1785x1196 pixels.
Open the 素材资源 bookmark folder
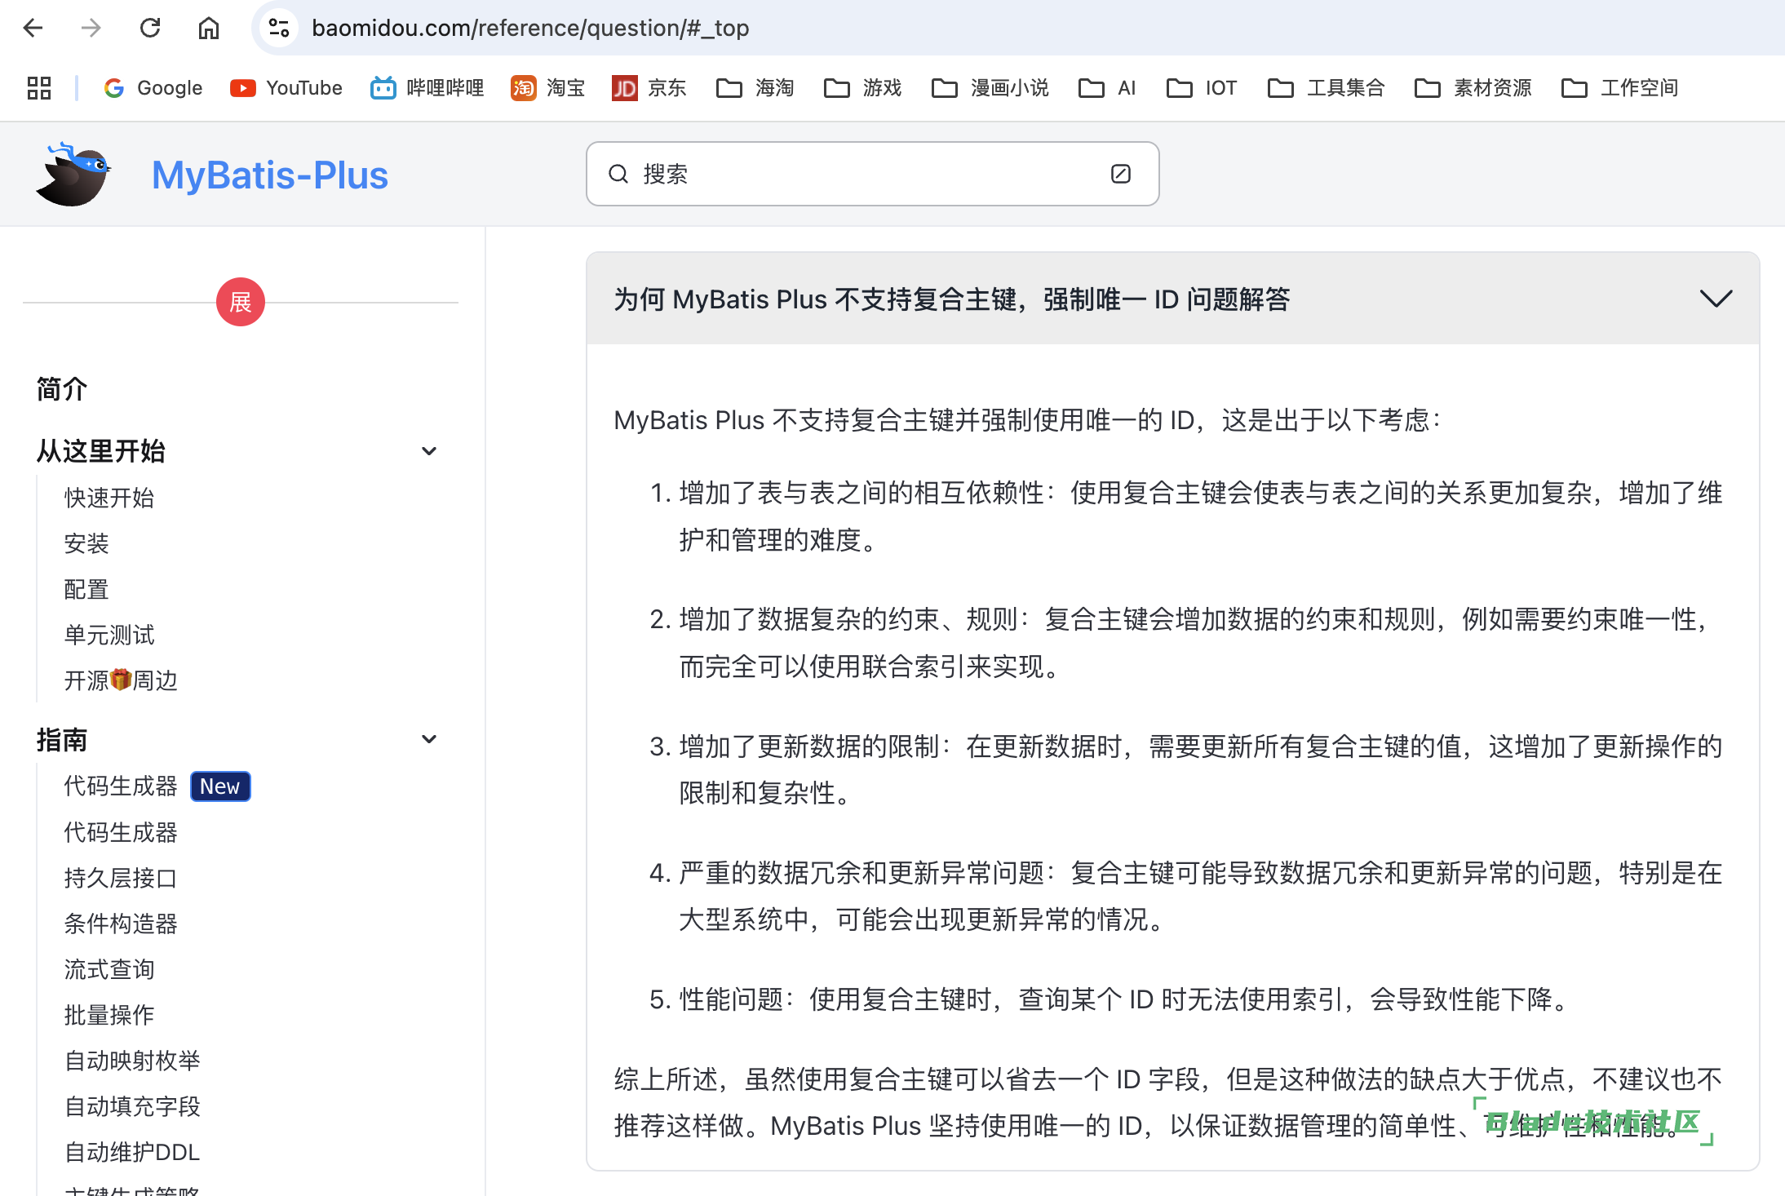tap(1473, 88)
